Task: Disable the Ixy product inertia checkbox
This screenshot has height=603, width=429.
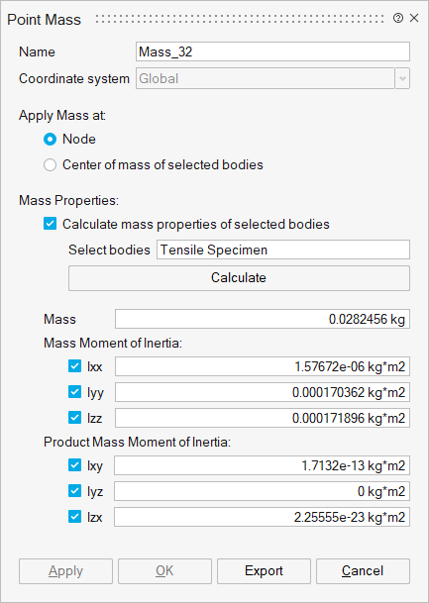Action: tap(74, 465)
